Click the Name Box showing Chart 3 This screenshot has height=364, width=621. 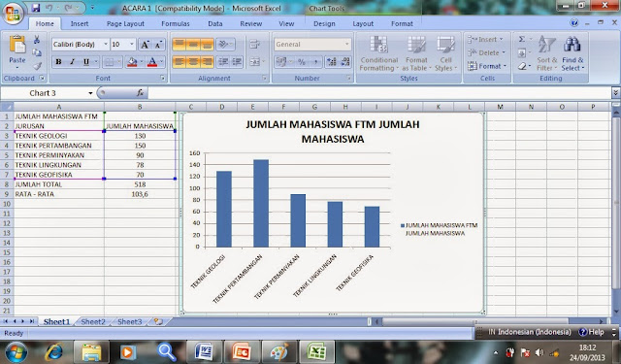pos(48,93)
